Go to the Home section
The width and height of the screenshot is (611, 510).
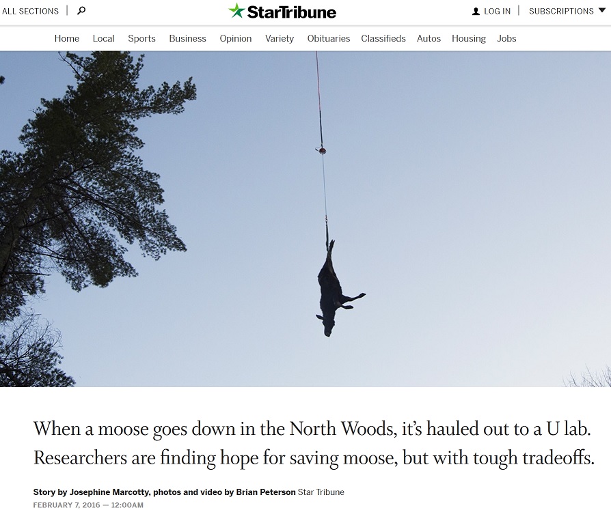66,38
